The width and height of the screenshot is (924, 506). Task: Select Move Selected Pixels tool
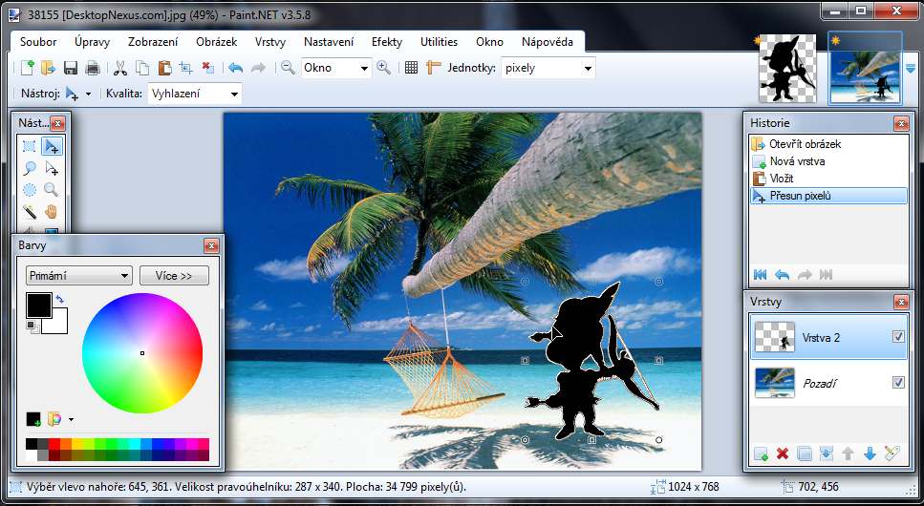click(x=52, y=146)
